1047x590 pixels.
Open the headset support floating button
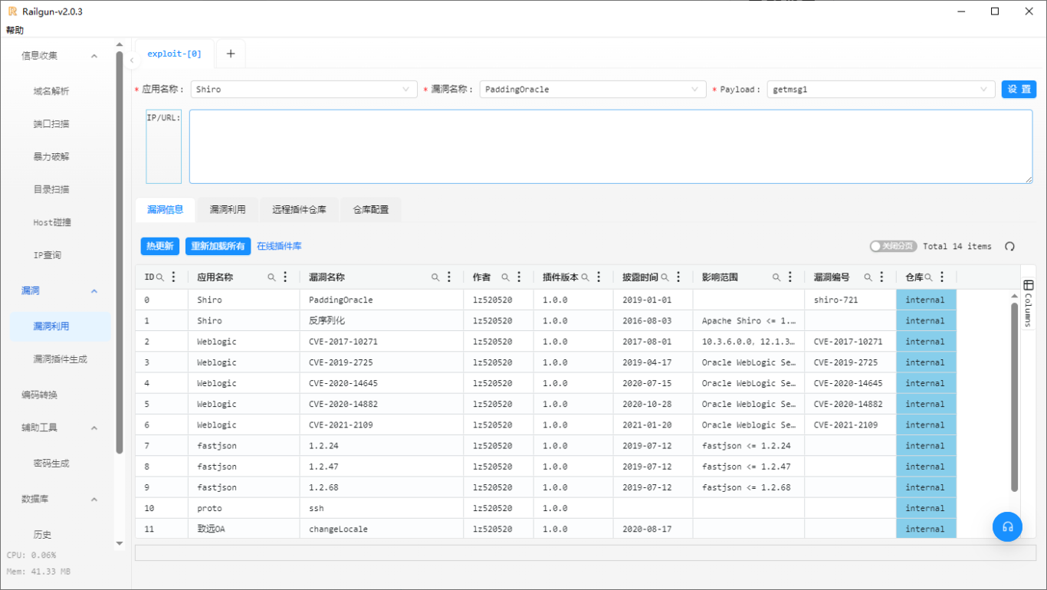(x=1007, y=526)
